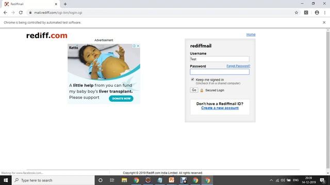Open File Explorer from taskbar
The image size is (330, 185).
tap(124, 180)
